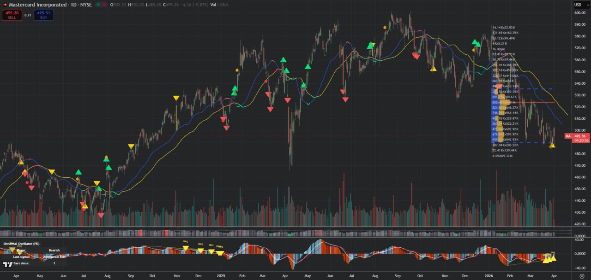This screenshot has width=591, height=280.
Task: Click the TradingView logo in the oscillator pane
Action: click(7, 264)
